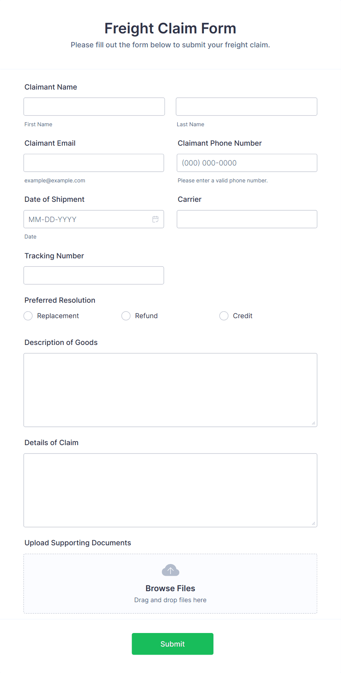Click the Freight Claim Form title
Viewport: 341px width, 673px height.
[170, 28]
